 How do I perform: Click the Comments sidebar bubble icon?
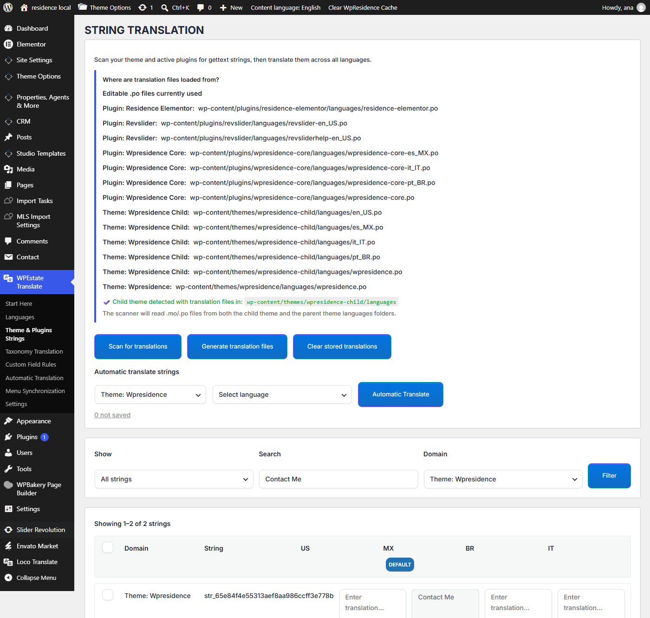point(8,241)
